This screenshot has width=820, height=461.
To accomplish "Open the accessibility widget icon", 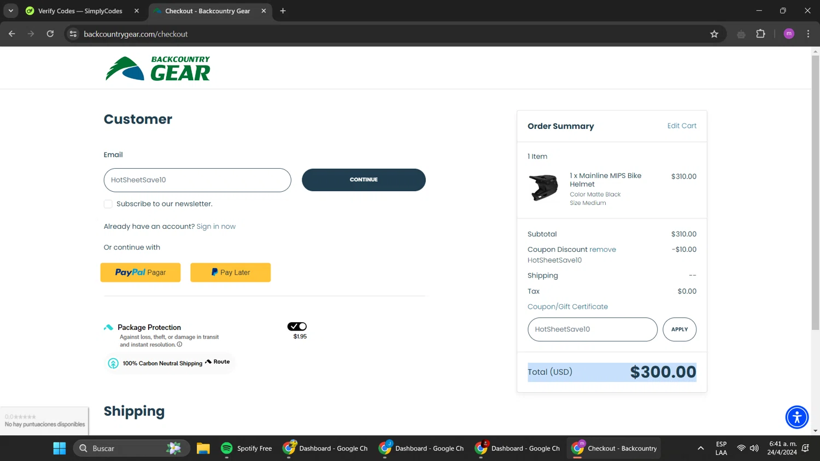I will point(796,417).
